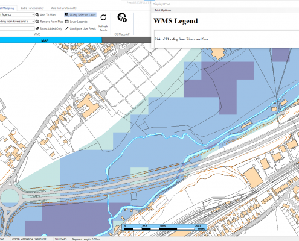
Task: Click the Add To Map icon
Action: point(37,15)
